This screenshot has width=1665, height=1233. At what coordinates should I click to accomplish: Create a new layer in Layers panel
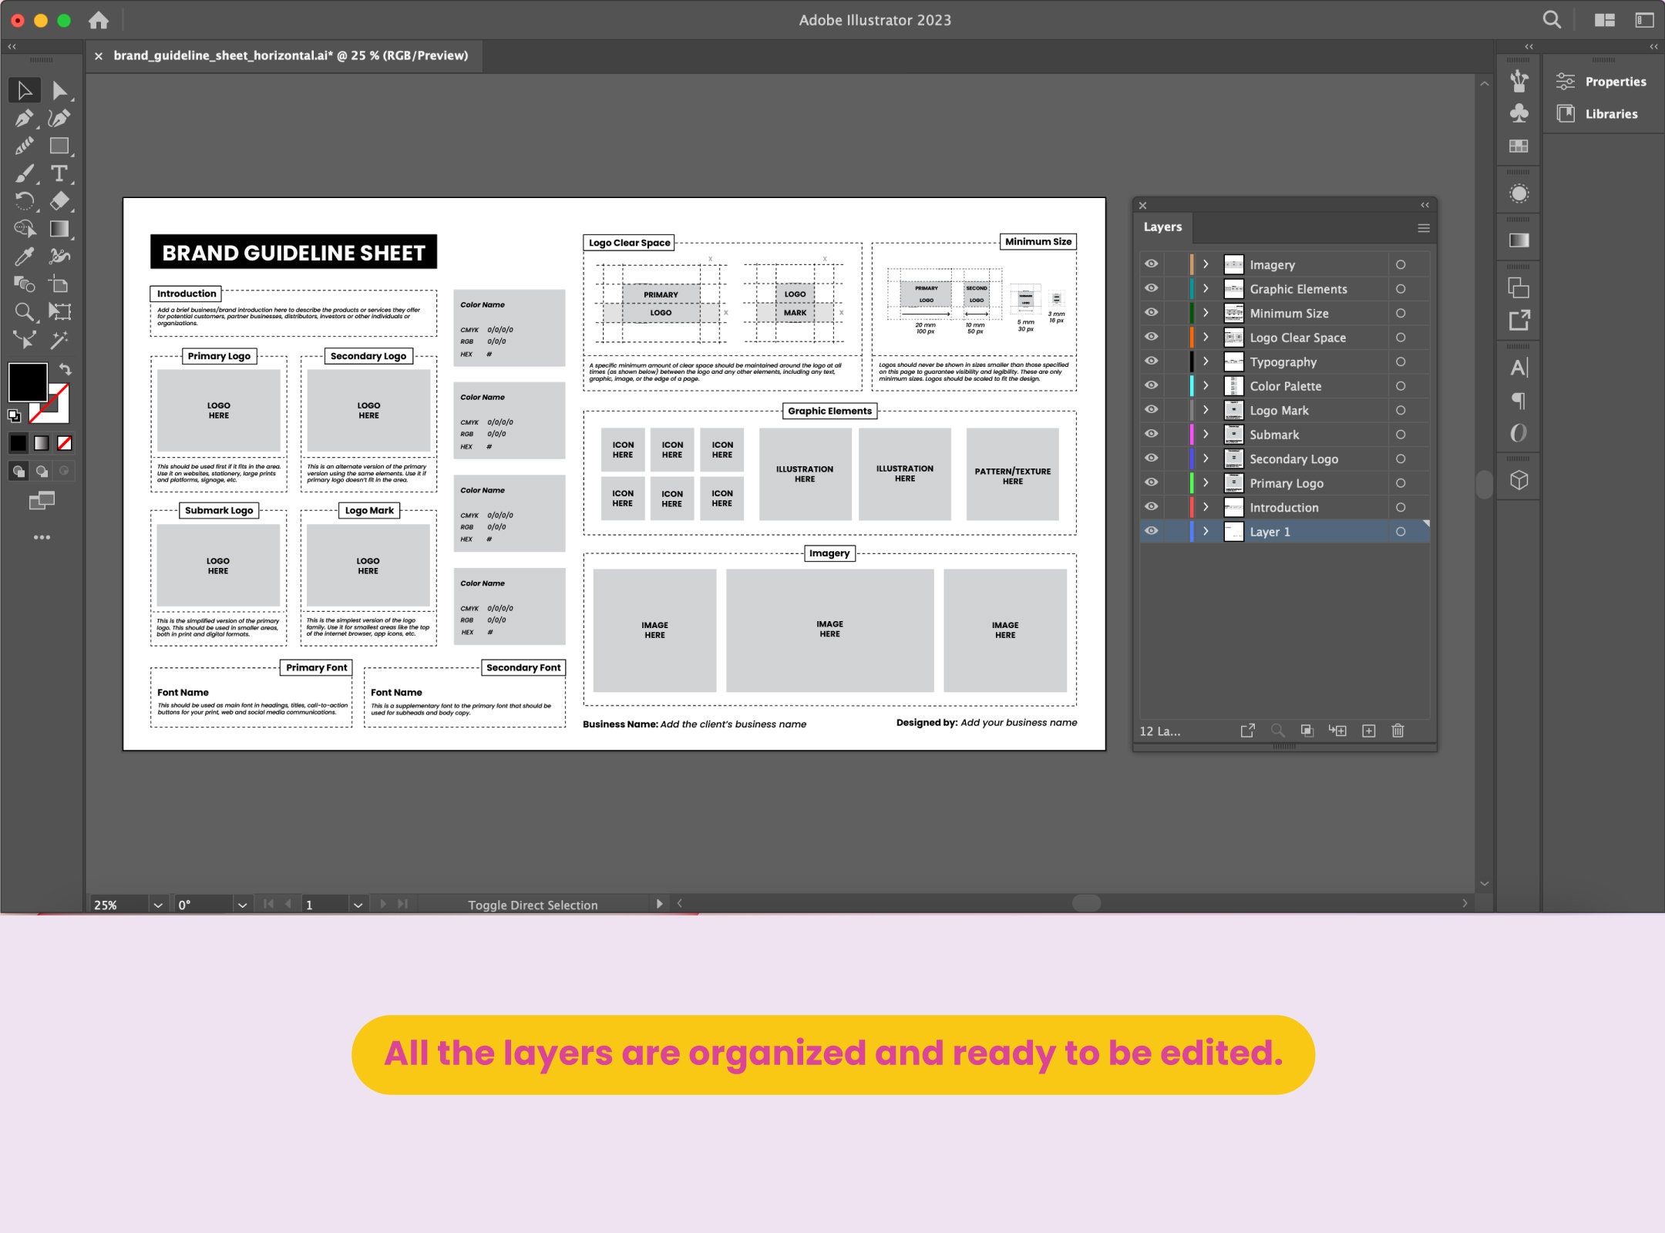[x=1370, y=731]
